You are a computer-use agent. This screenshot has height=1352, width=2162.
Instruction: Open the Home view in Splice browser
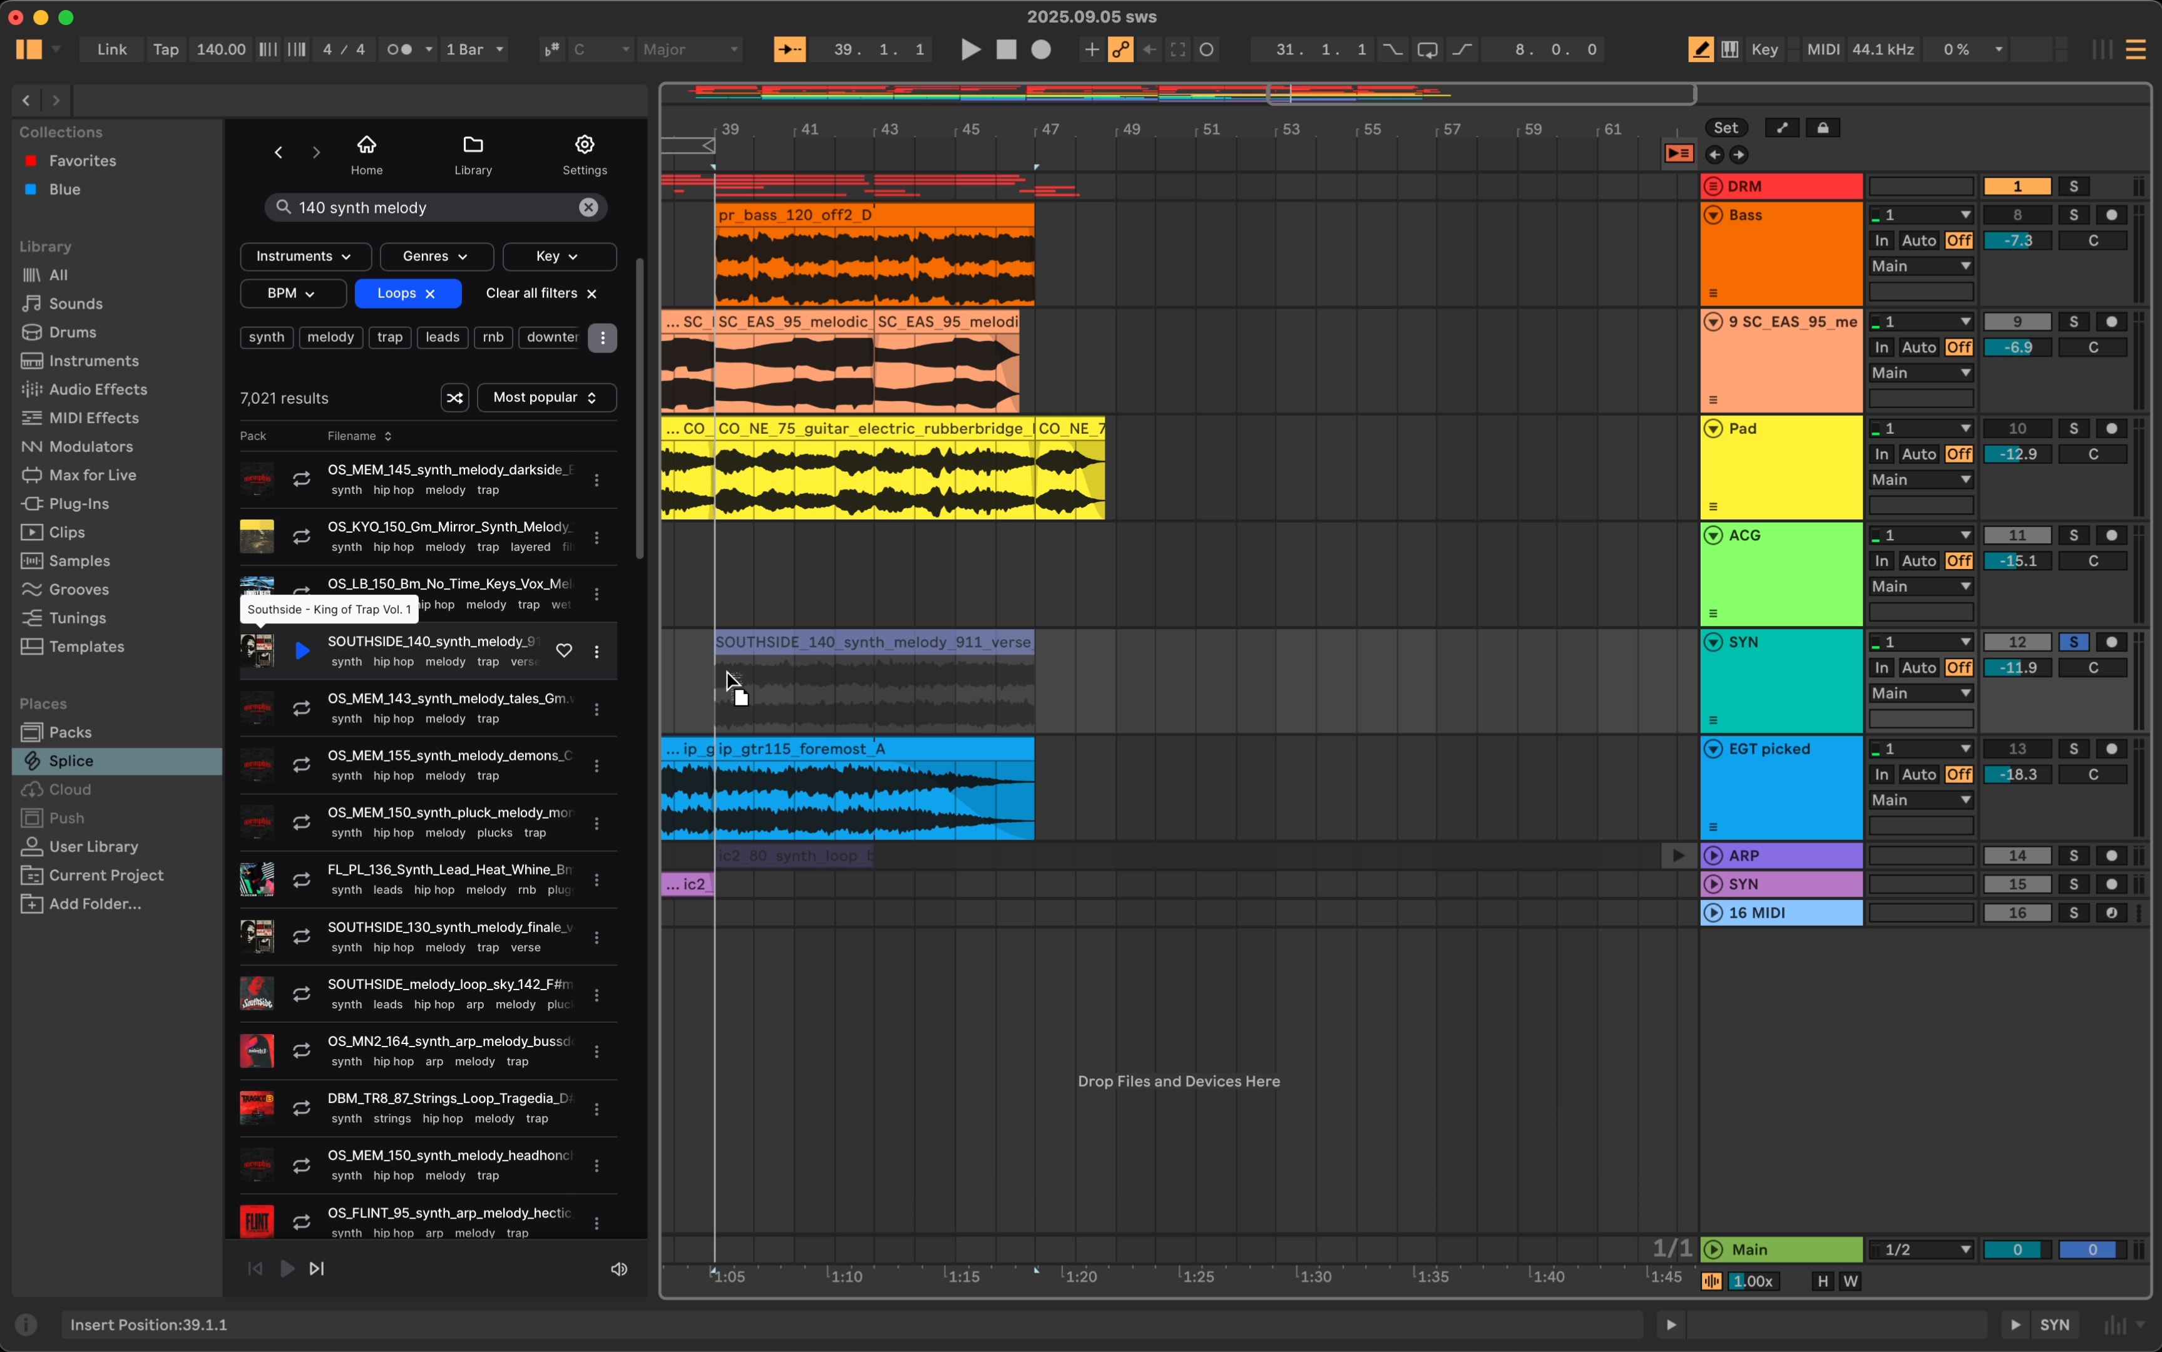pyautogui.click(x=367, y=153)
